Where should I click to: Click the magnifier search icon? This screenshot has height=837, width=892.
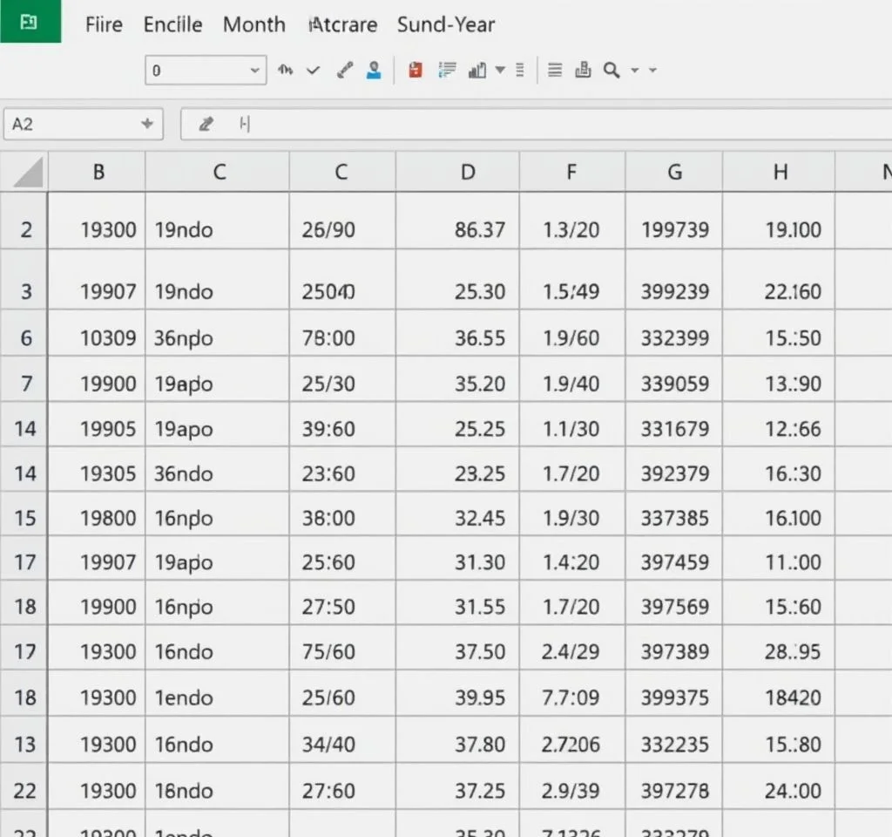612,71
